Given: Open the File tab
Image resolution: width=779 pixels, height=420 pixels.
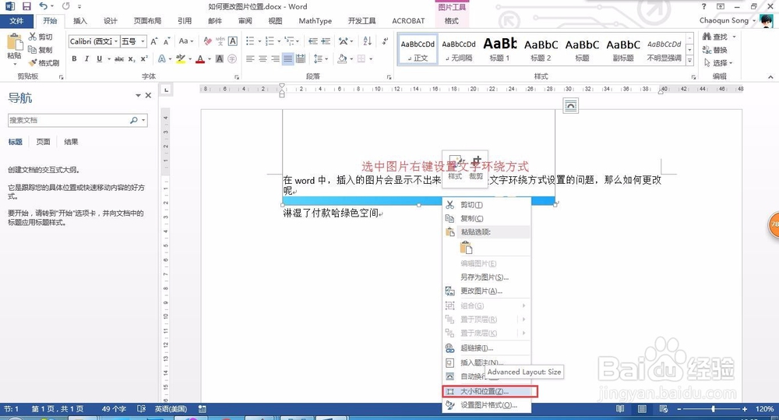Looking at the screenshot, I should click(x=16, y=21).
